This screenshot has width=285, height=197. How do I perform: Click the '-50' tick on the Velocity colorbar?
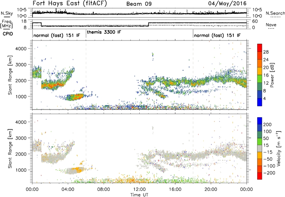pyautogui.click(x=268, y=159)
